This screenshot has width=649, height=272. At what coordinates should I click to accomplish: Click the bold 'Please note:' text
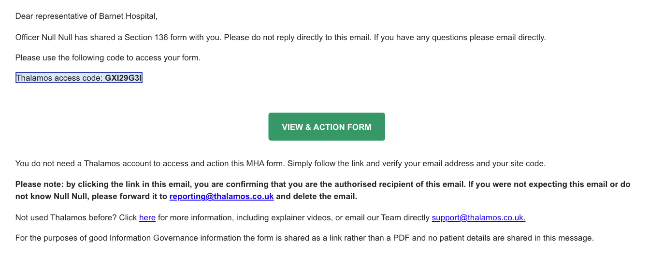pos(38,185)
